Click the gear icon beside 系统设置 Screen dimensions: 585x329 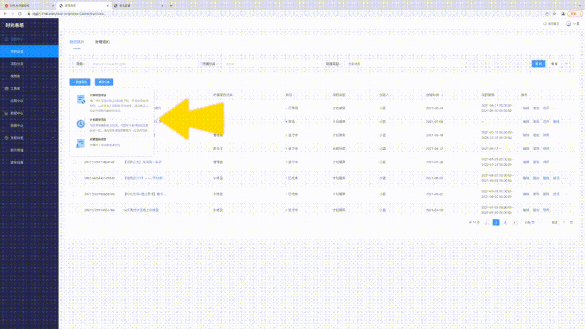coord(7,138)
